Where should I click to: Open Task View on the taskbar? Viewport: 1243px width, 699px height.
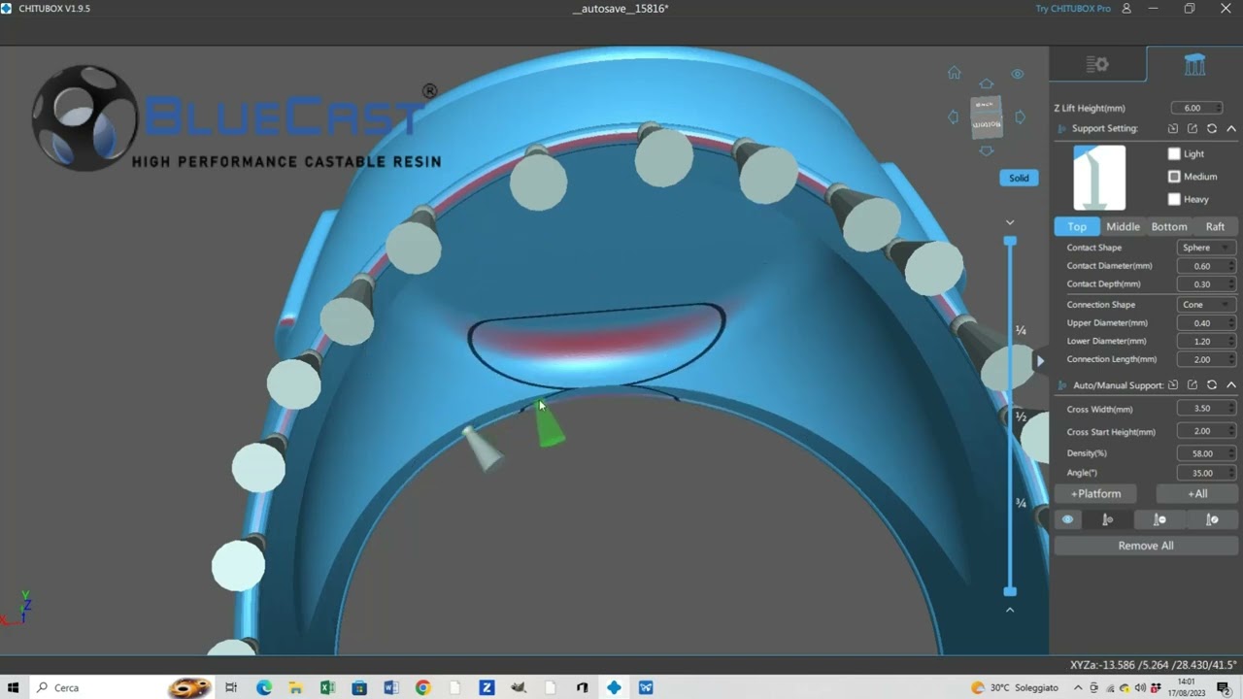click(231, 687)
